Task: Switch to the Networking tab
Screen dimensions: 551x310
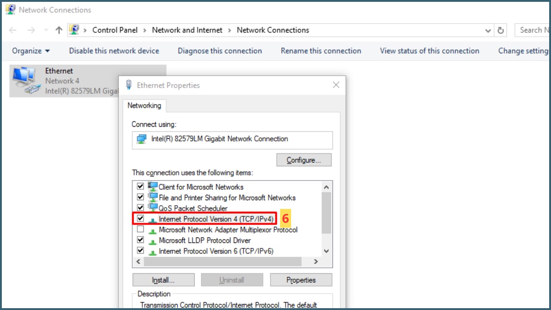Action: click(x=144, y=106)
